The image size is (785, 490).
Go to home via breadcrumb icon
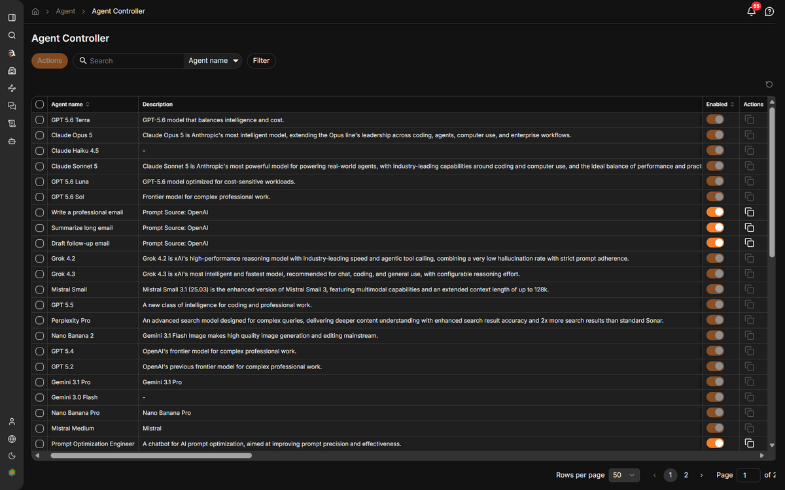click(35, 11)
